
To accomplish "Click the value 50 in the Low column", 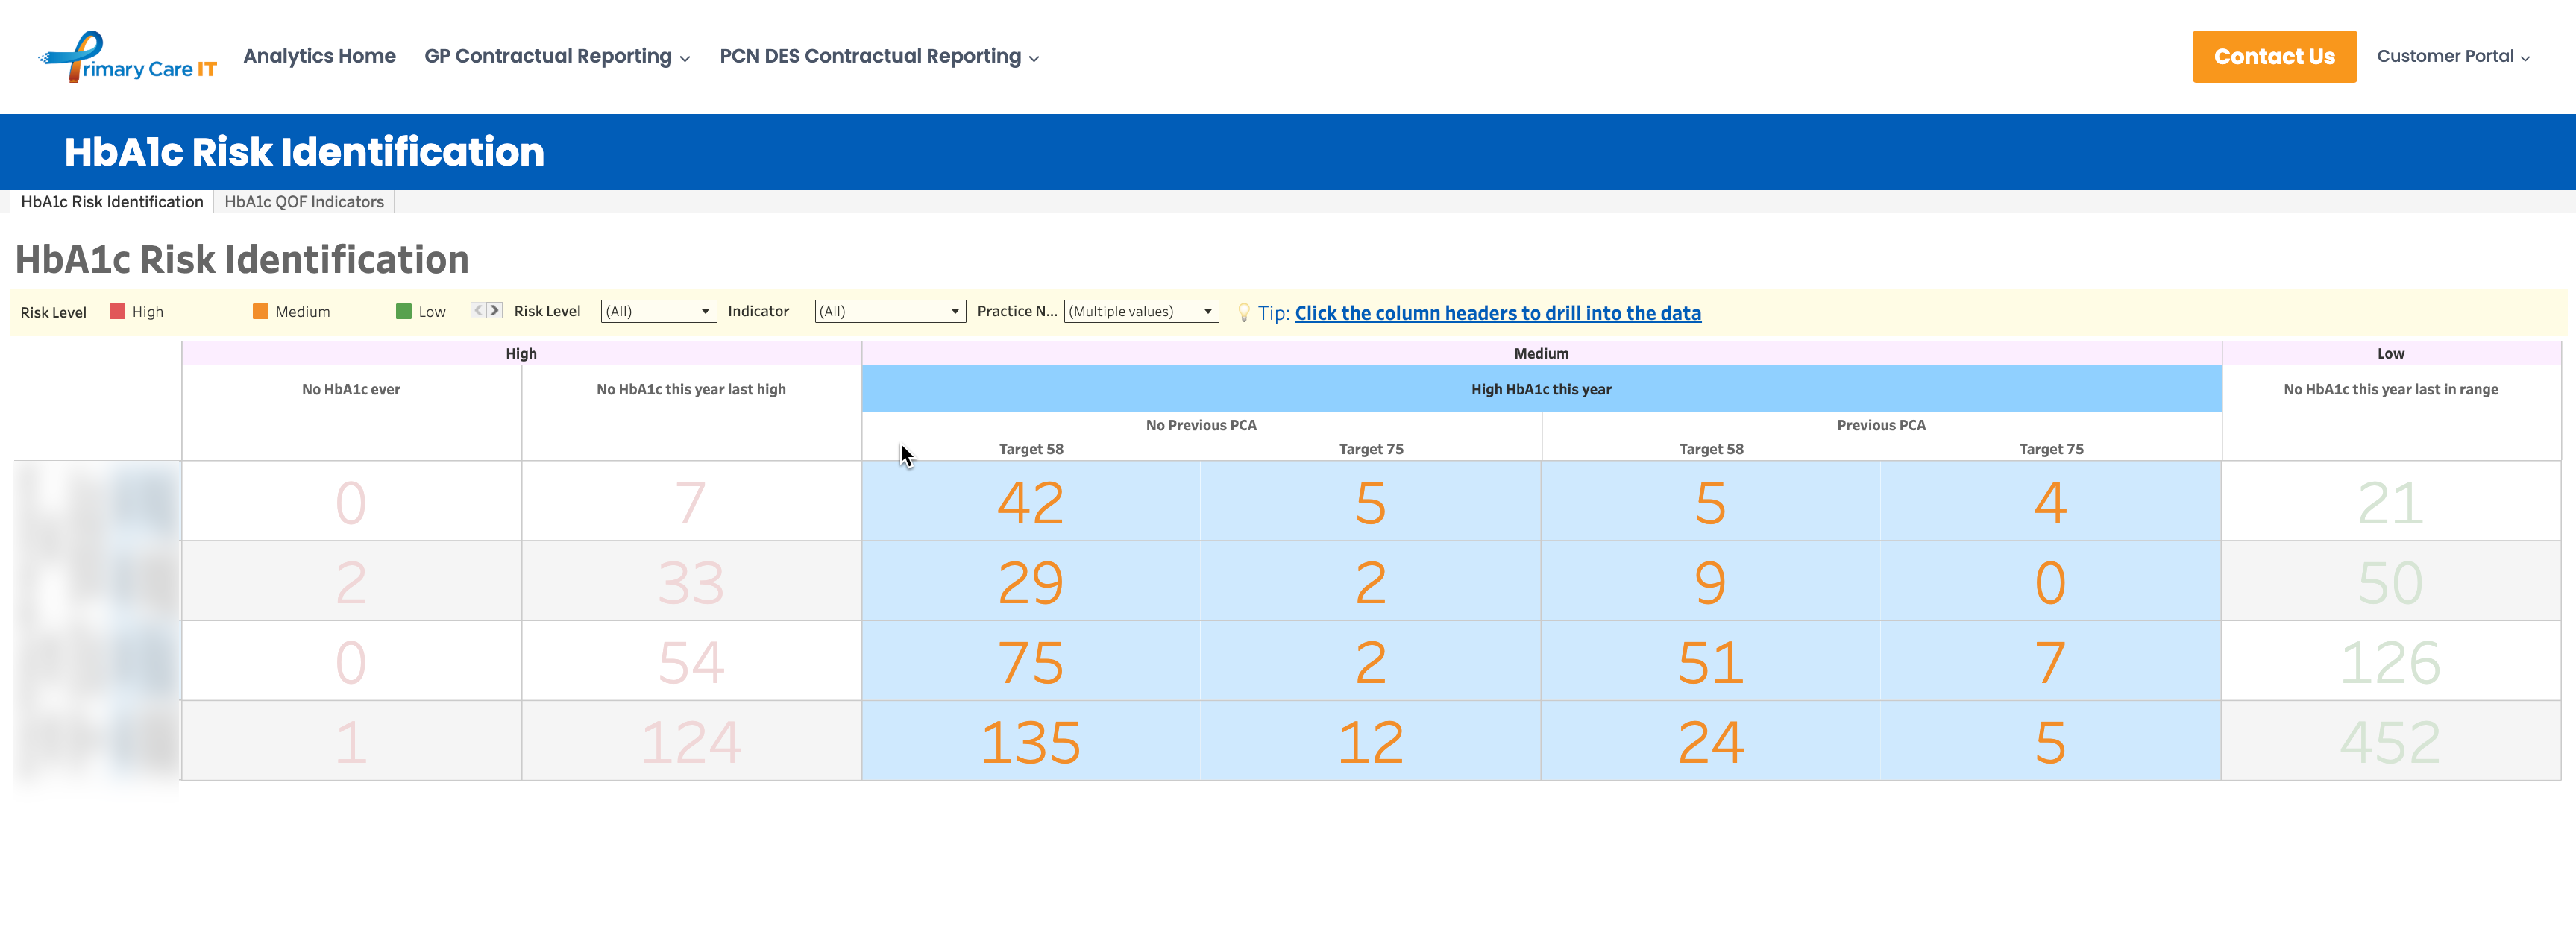I will click(2390, 583).
